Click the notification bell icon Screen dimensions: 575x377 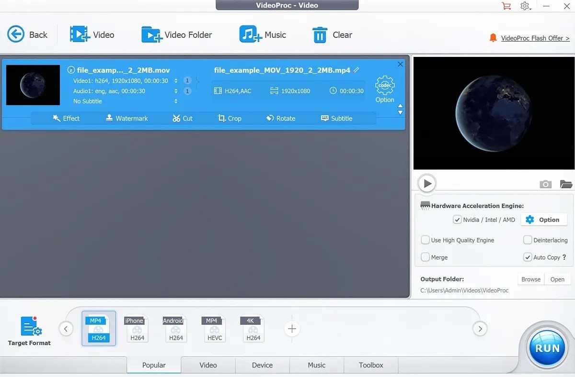click(493, 38)
